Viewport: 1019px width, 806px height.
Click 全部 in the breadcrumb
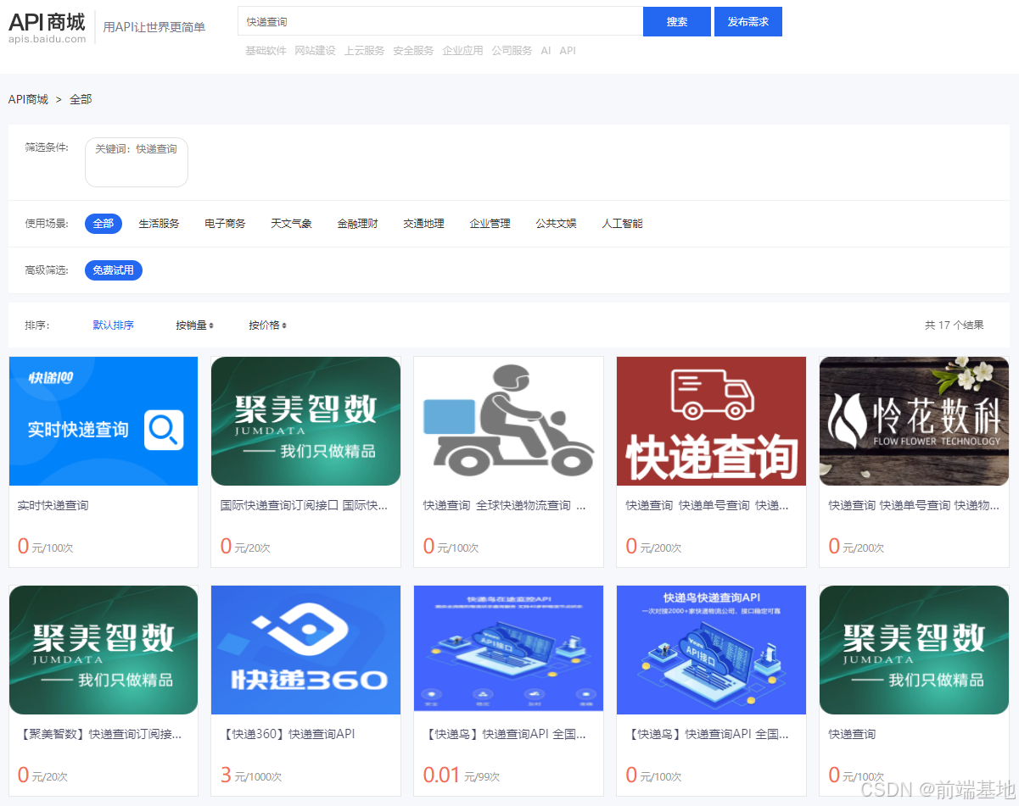coord(81,99)
